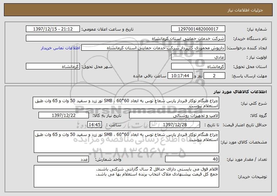Click the تا تاریخ label
Screen dimensions: 277x196
(212, 125)
